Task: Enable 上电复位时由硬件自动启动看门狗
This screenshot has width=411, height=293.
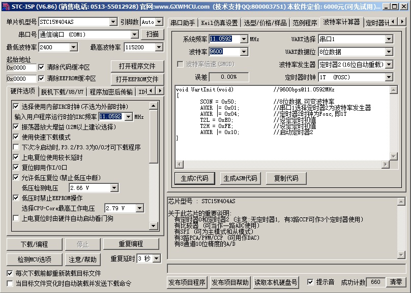Action: click(x=16, y=218)
